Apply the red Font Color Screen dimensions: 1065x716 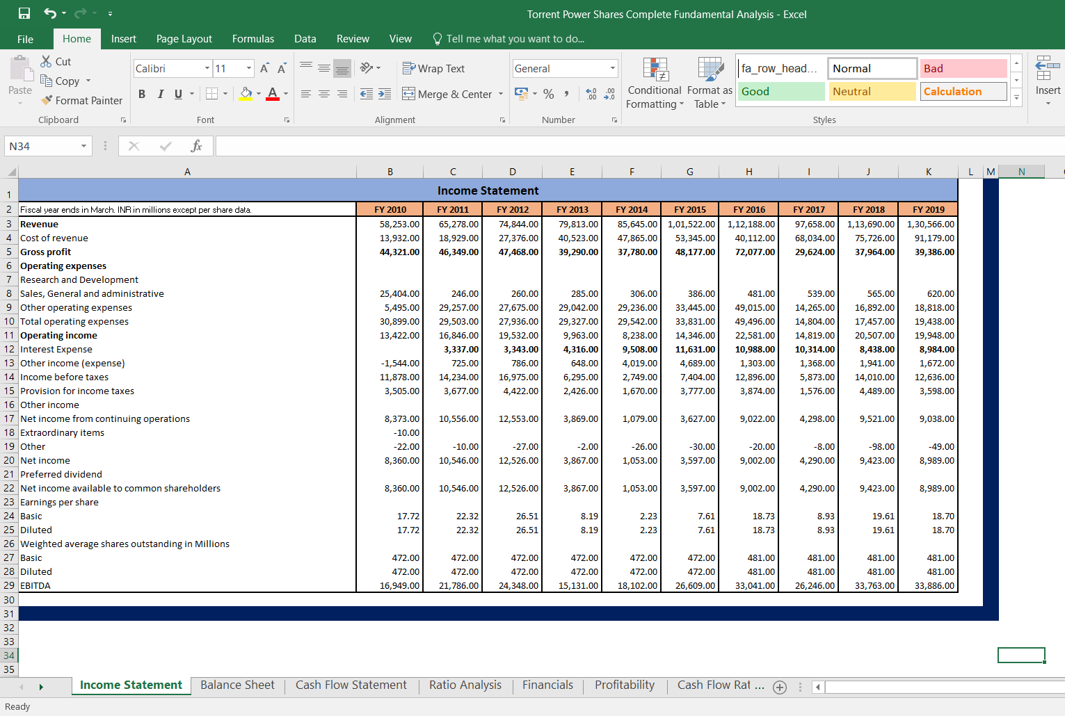(x=273, y=94)
